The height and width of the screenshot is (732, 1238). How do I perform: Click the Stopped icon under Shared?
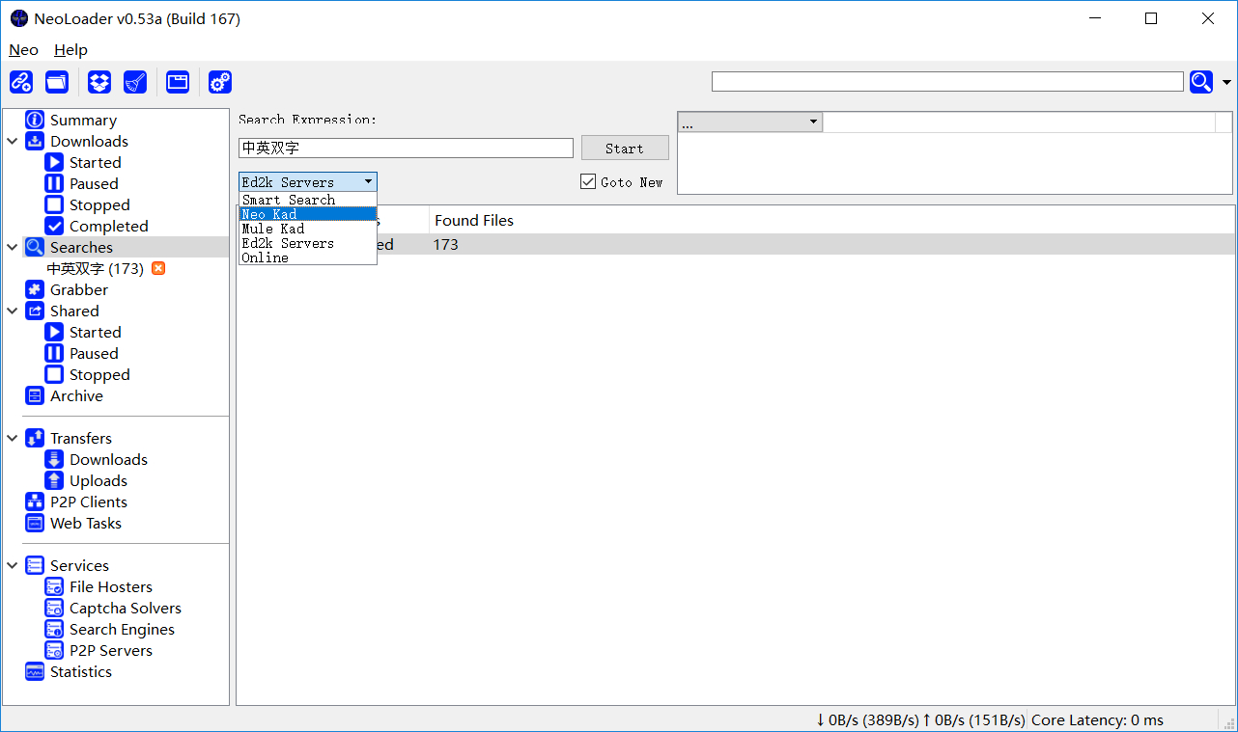pyautogui.click(x=54, y=374)
